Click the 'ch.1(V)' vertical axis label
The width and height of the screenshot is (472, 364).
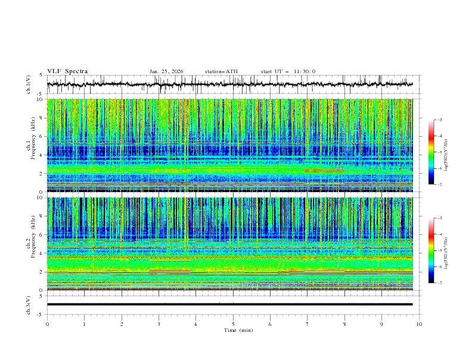click(x=29, y=84)
